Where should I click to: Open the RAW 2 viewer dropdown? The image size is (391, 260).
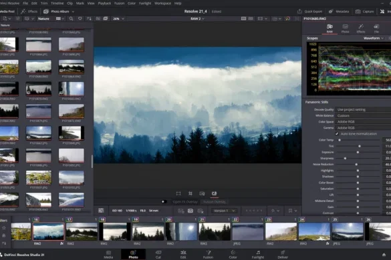(x=197, y=19)
